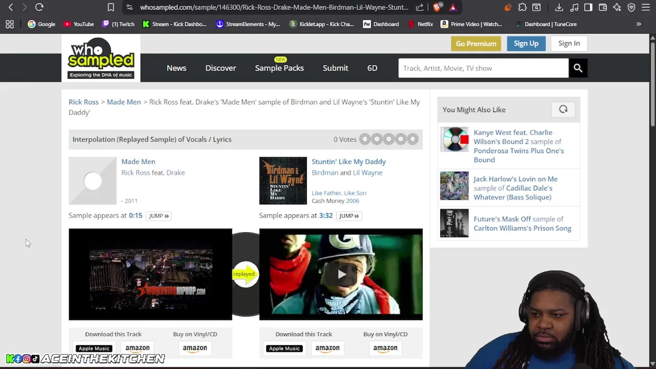Open the StreamElements bookmark
The image size is (656, 369).
tap(248, 24)
